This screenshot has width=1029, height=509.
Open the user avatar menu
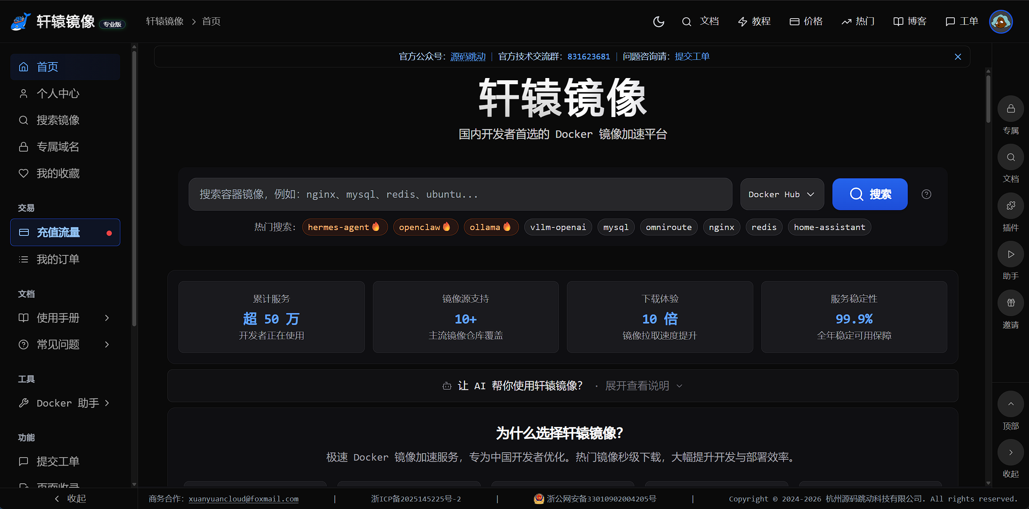(1001, 21)
